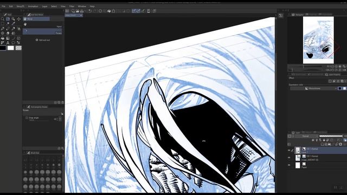
Task: Select the black main color swatch
Action: coord(3,48)
